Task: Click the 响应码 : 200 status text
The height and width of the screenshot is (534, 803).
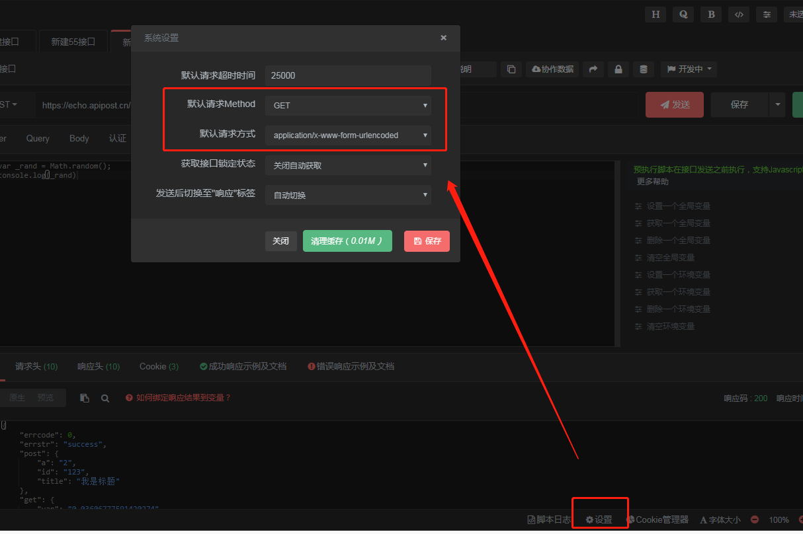Action: [745, 399]
